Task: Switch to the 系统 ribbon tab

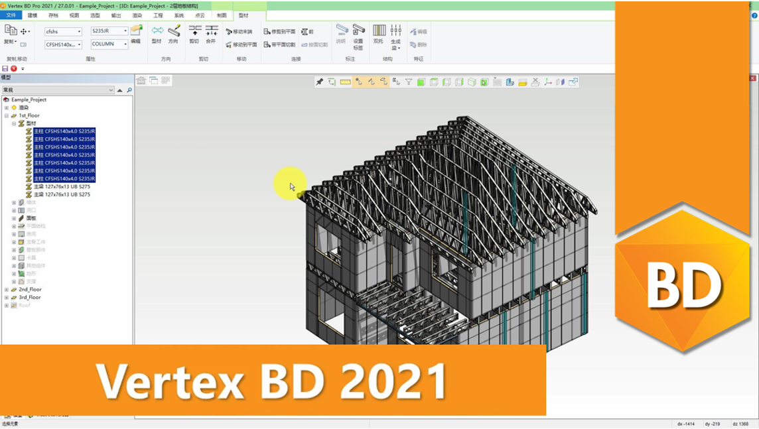Action: click(x=179, y=15)
